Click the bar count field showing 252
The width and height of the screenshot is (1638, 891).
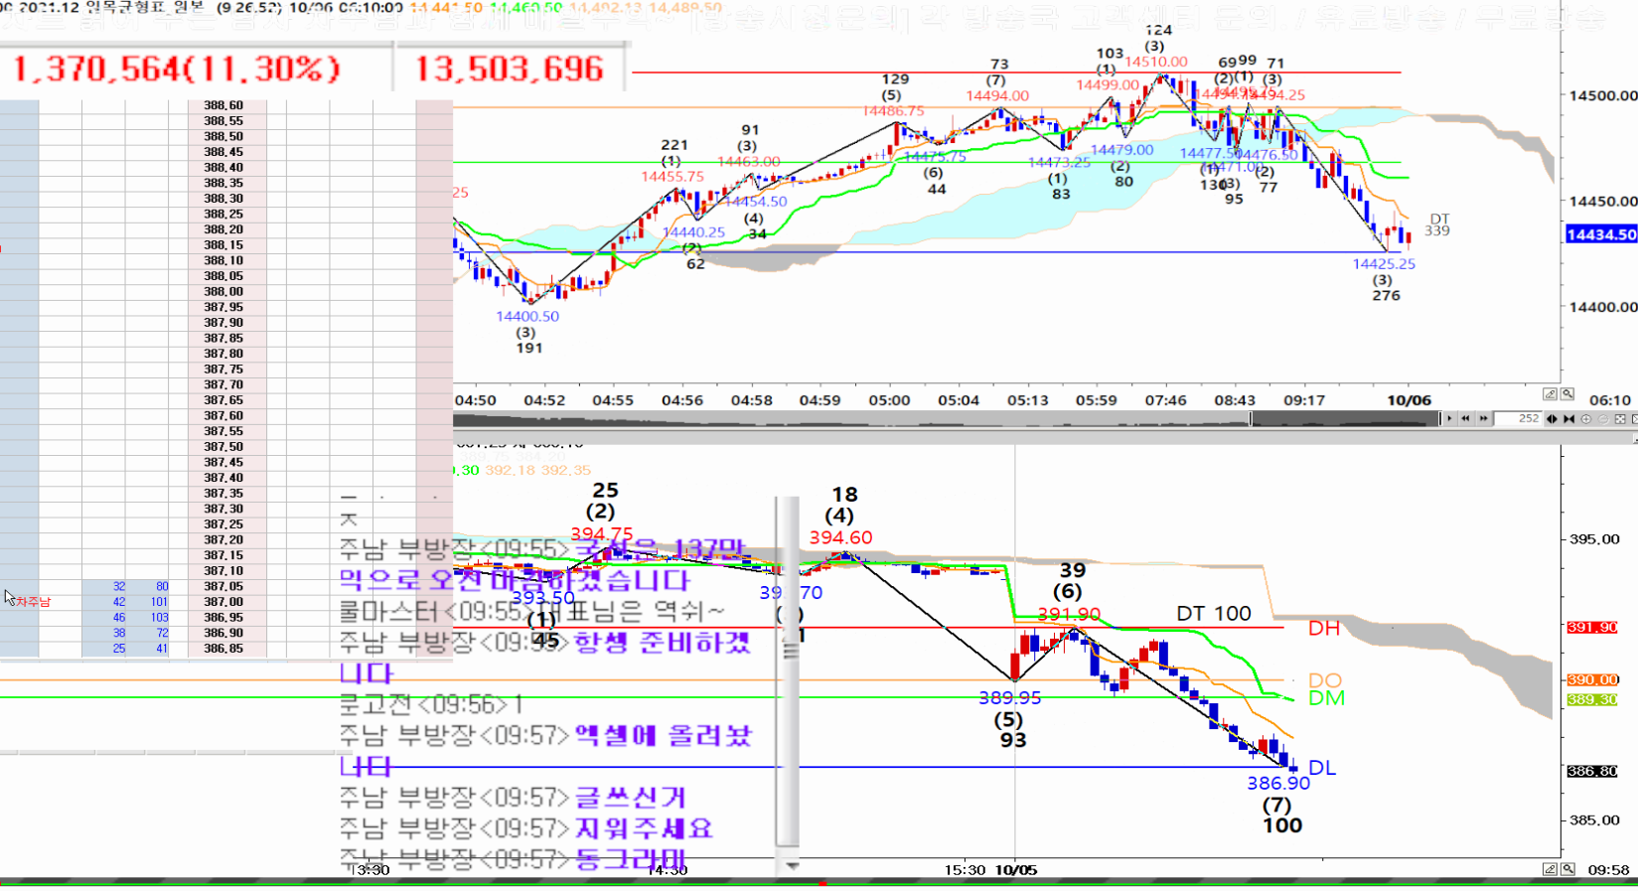click(x=1518, y=419)
